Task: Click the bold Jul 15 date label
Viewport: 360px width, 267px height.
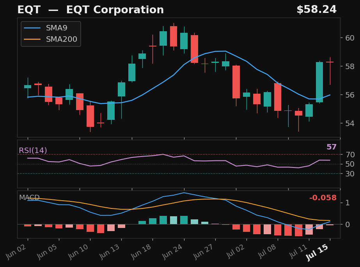Action: 317,252
